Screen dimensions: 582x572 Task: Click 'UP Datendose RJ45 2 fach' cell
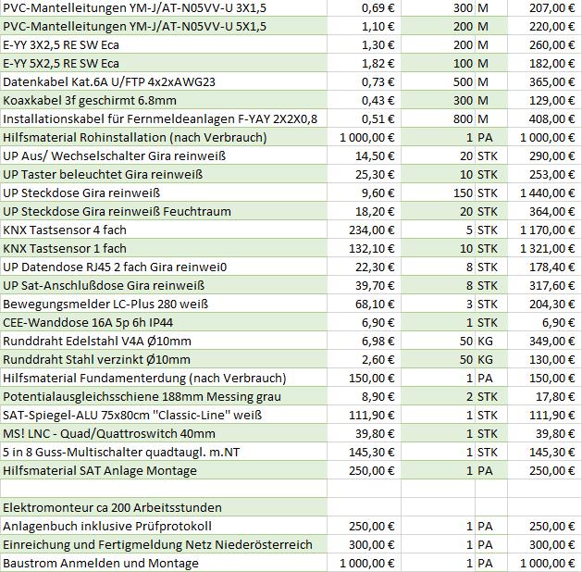[164, 267]
